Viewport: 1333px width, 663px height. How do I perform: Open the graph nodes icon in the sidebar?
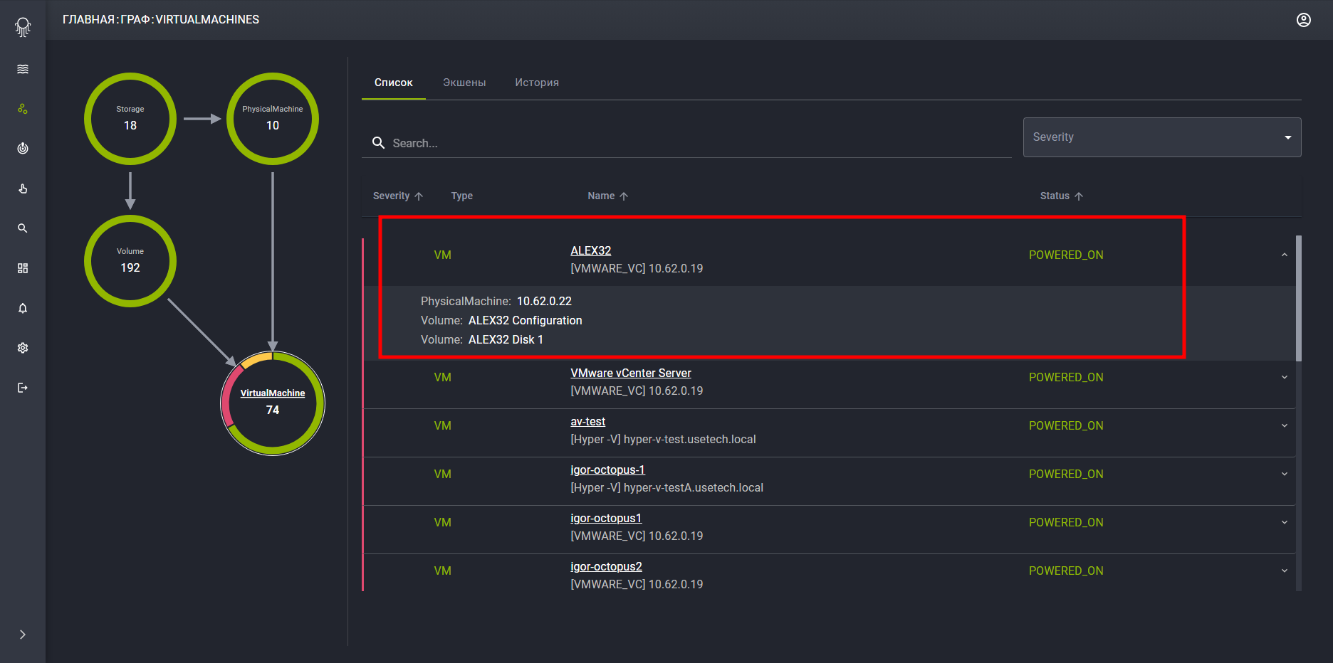pyautogui.click(x=23, y=109)
